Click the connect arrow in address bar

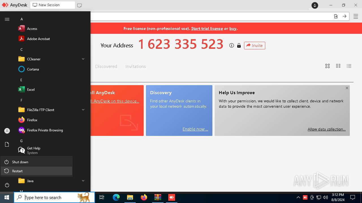(x=344, y=16)
